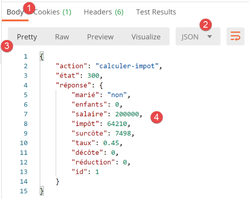Viewport: 249px width, 199px height.
Task: Select the Preview view mode
Action: point(100,37)
